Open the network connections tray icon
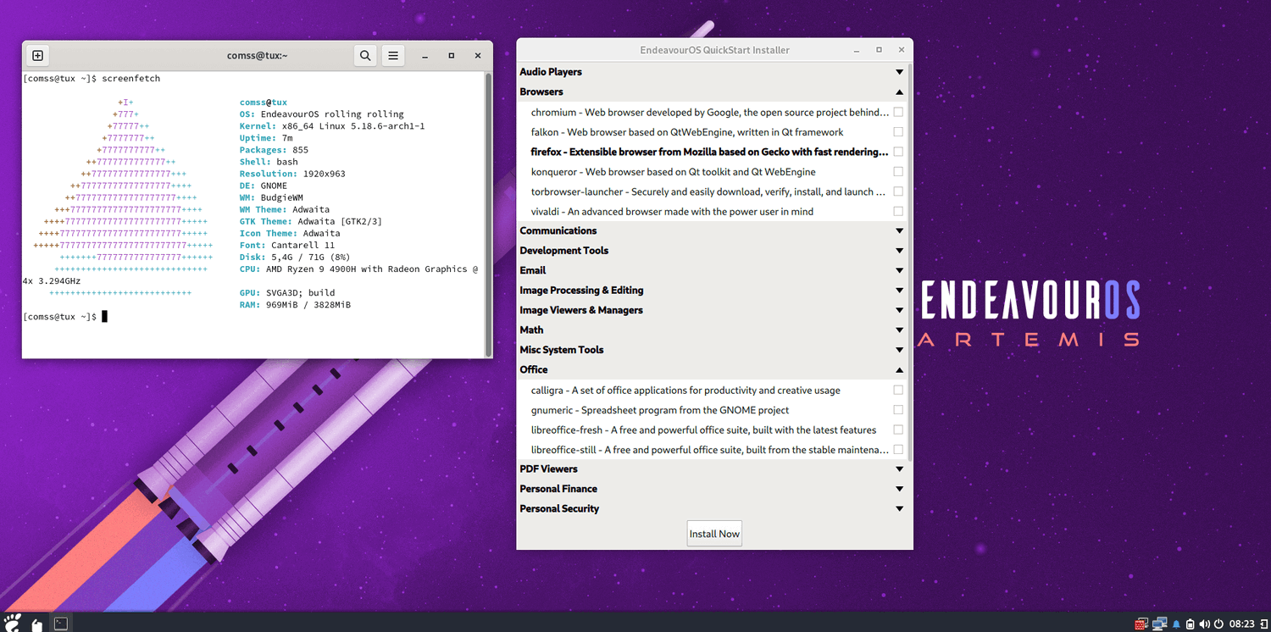This screenshot has width=1271, height=632. pos(1160,624)
